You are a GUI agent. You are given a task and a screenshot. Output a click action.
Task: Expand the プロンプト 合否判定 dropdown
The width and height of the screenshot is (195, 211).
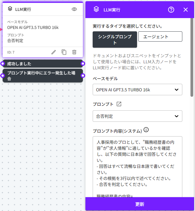coord(137,116)
